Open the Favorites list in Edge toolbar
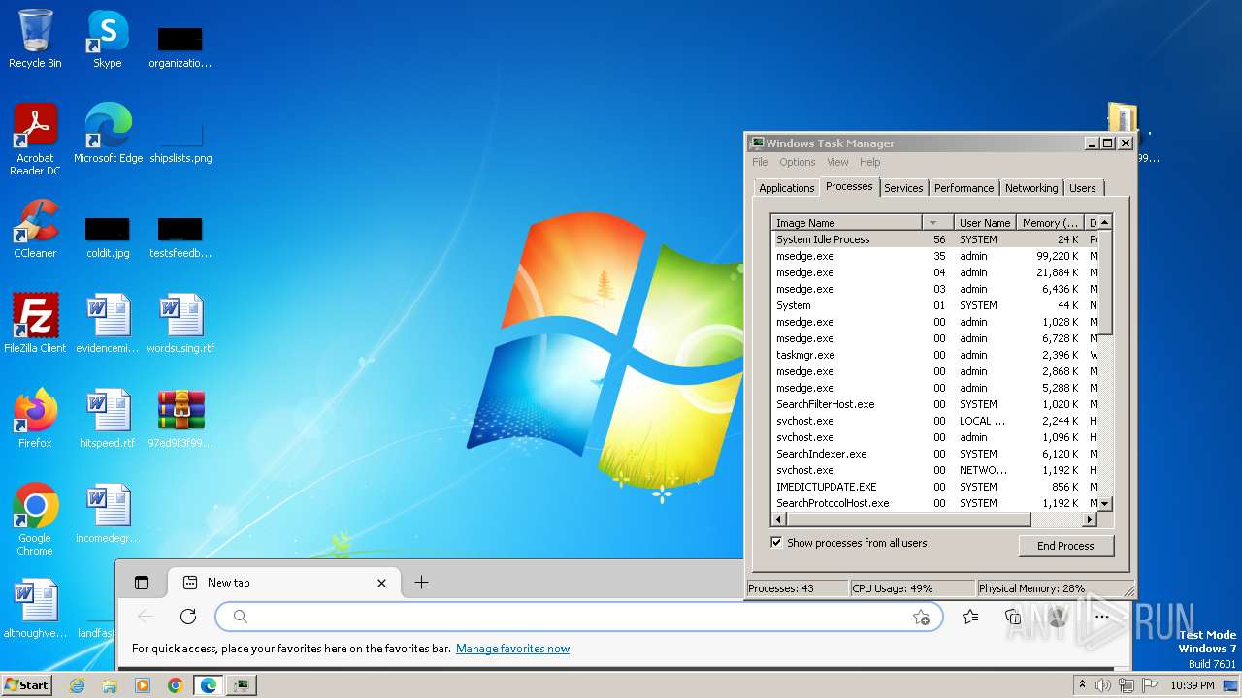1242x698 pixels. pos(969,617)
